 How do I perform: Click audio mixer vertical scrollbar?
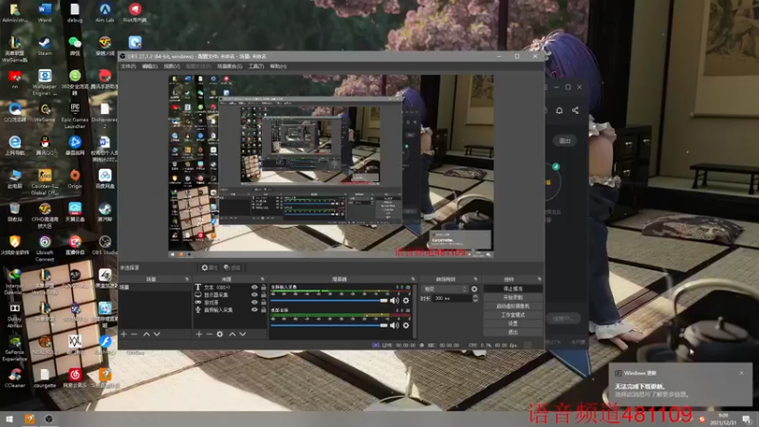415,310
